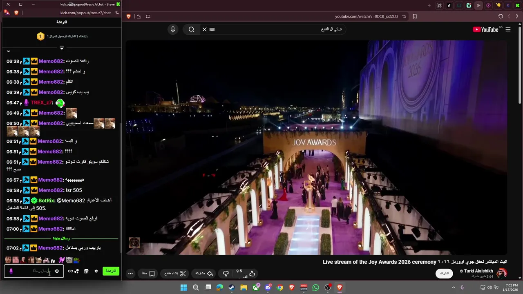This screenshot has width=523, height=294.
Task: Open the Kick chat shop icon
Action: tap(86, 271)
